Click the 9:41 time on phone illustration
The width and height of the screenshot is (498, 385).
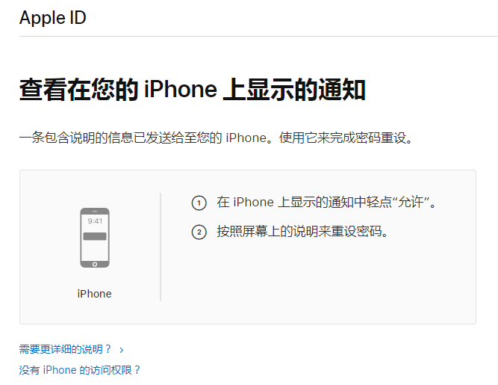(95, 221)
